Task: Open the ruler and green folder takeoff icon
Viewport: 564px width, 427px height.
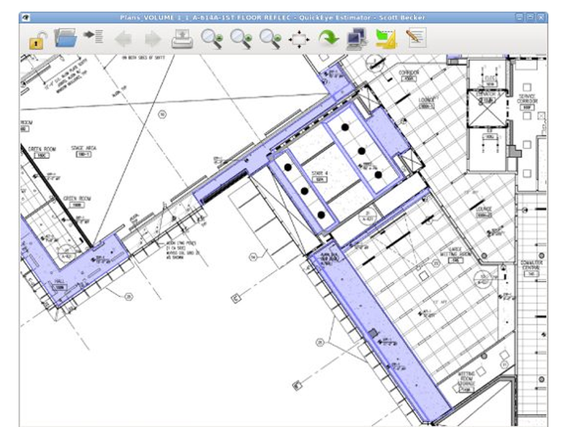Action: coord(386,39)
